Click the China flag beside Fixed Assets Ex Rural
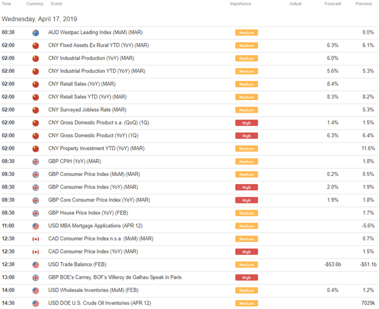 click(x=35, y=46)
